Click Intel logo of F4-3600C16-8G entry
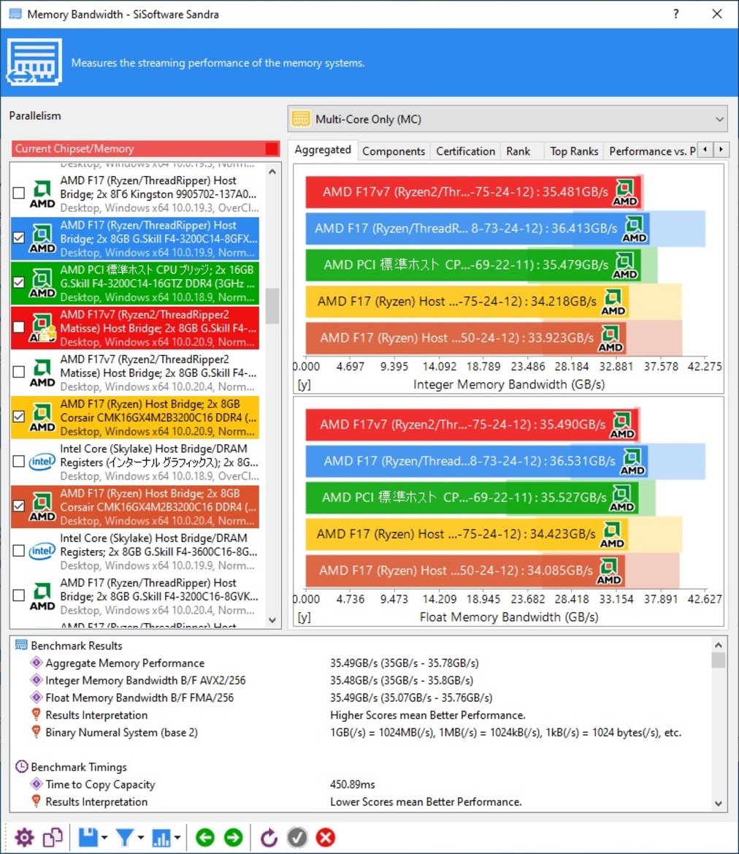This screenshot has width=739, height=854. click(x=42, y=551)
